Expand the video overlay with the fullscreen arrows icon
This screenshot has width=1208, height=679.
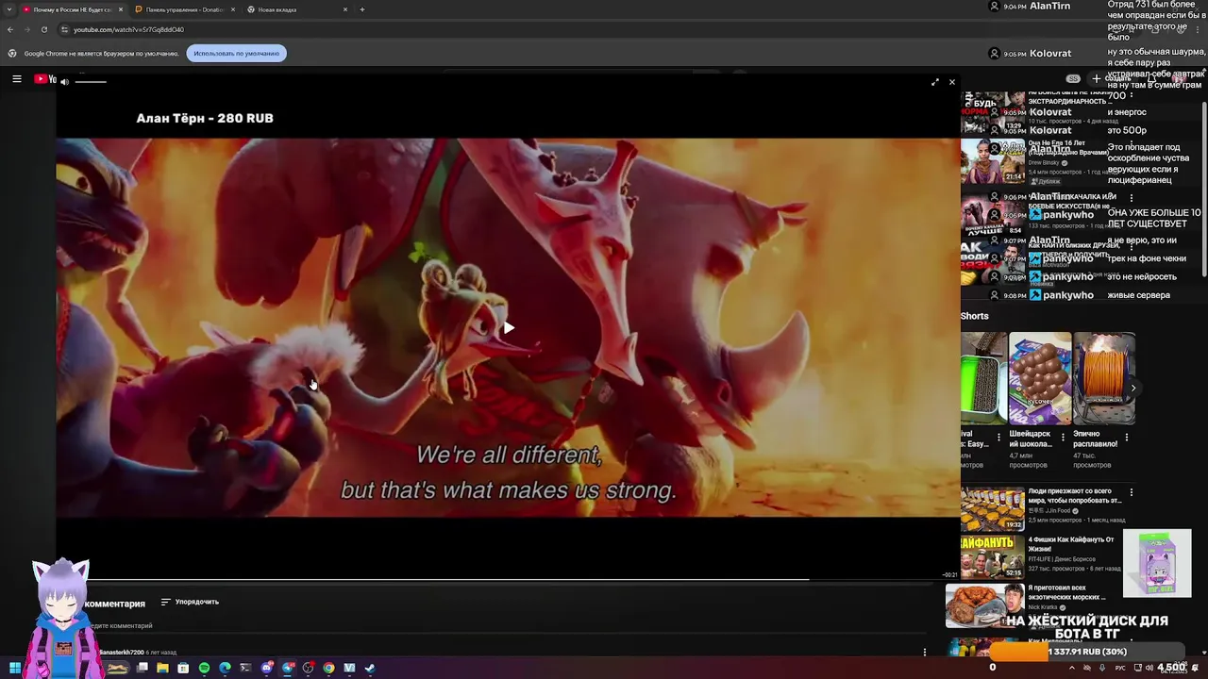[x=935, y=82]
